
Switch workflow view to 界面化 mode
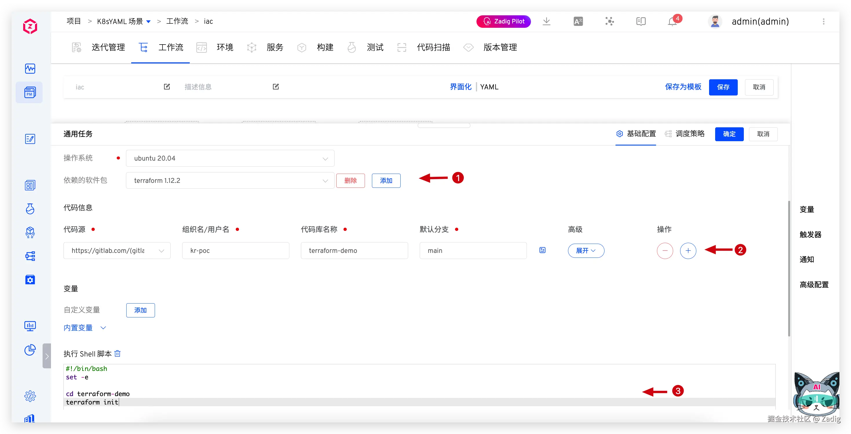[461, 87]
